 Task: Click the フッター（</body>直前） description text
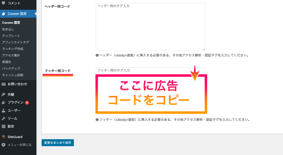[175, 120]
